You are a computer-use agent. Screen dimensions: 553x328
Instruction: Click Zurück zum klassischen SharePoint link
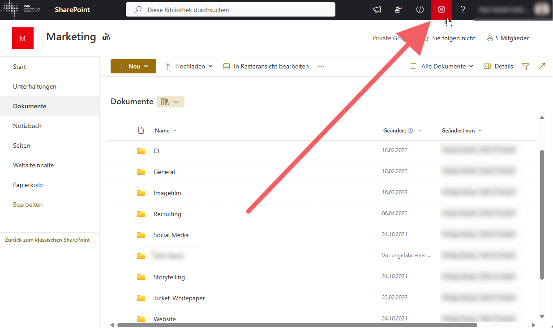[47, 240]
